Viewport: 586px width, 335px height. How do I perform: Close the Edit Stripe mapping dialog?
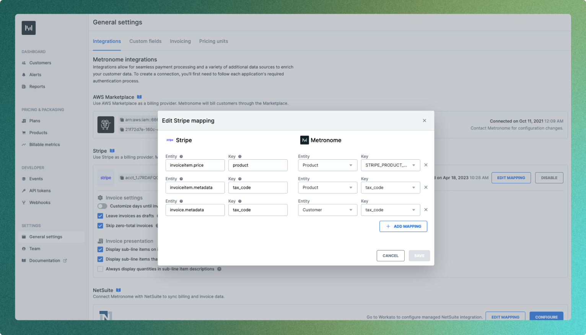(424, 121)
